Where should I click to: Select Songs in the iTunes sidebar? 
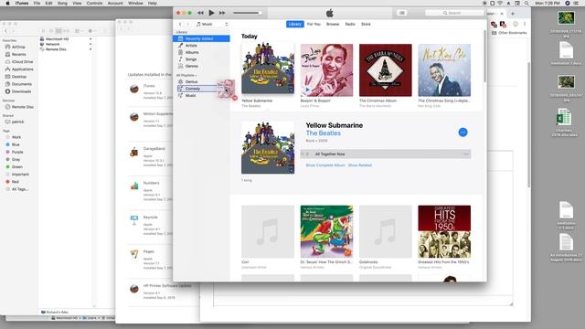191,58
